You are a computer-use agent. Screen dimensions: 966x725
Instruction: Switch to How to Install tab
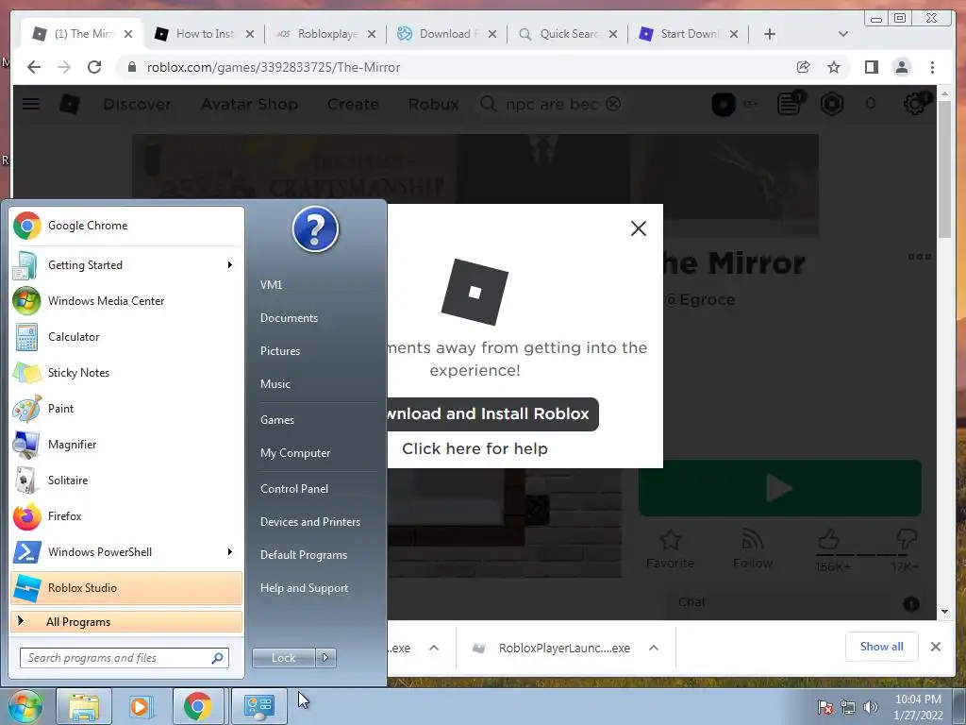tap(204, 34)
